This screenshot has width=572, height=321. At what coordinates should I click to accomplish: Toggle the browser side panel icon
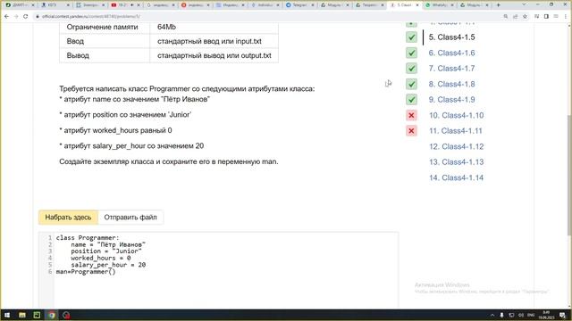[x=546, y=16]
